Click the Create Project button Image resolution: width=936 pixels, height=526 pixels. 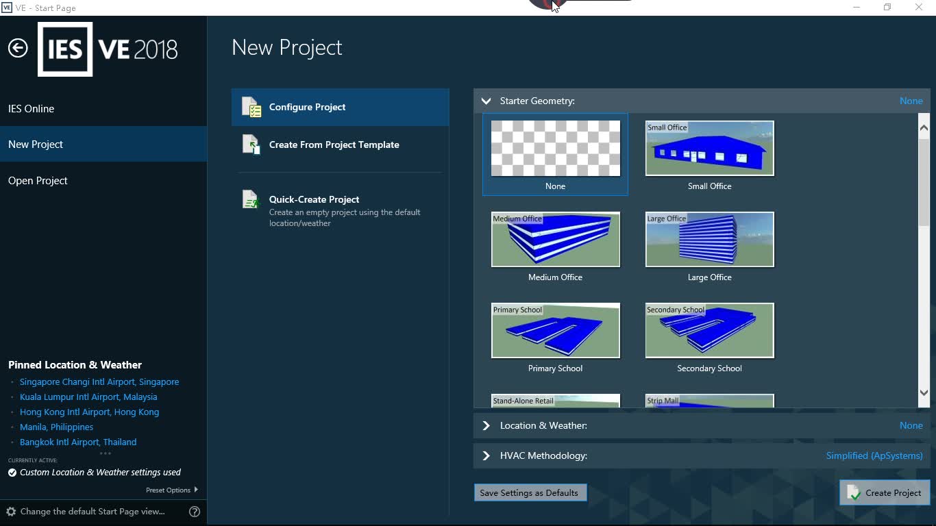(885, 493)
